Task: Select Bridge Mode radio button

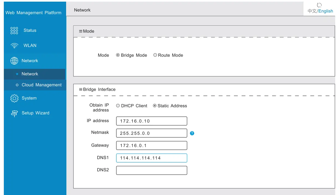Action: (118, 55)
